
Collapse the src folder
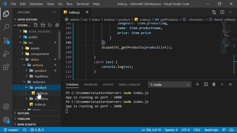(x=30, y=43)
